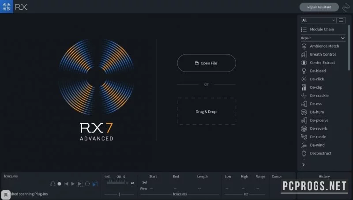Toggle the blue play-head follow button
This screenshot has height=200, width=353.
95,184
